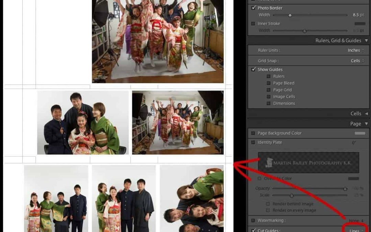Uncheck the Photo Border checkbox
The width and height of the screenshot is (371, 232).
(254, 8)
